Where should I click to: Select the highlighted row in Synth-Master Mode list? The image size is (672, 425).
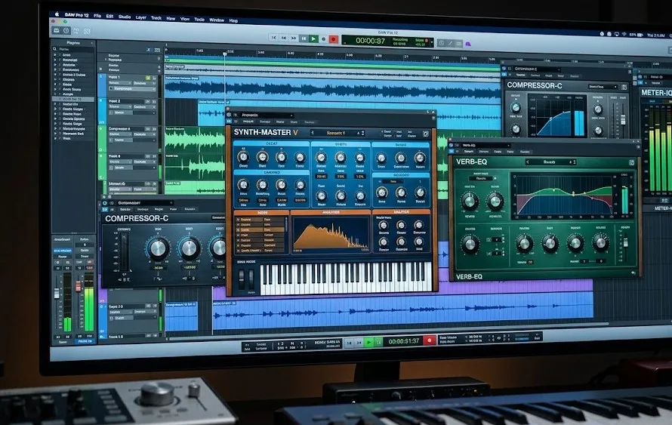click(x=260, y=229)
